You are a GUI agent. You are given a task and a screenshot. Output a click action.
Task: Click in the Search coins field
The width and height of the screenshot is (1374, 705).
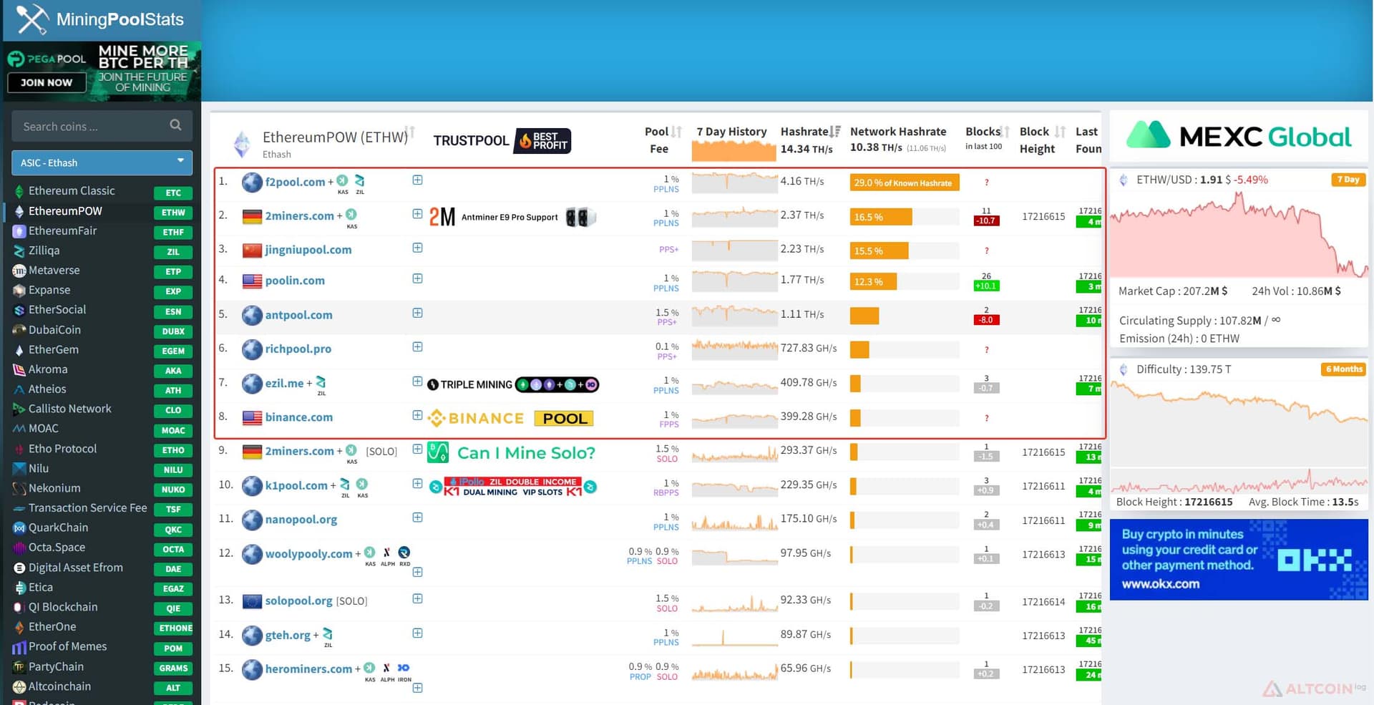(93, 126)
